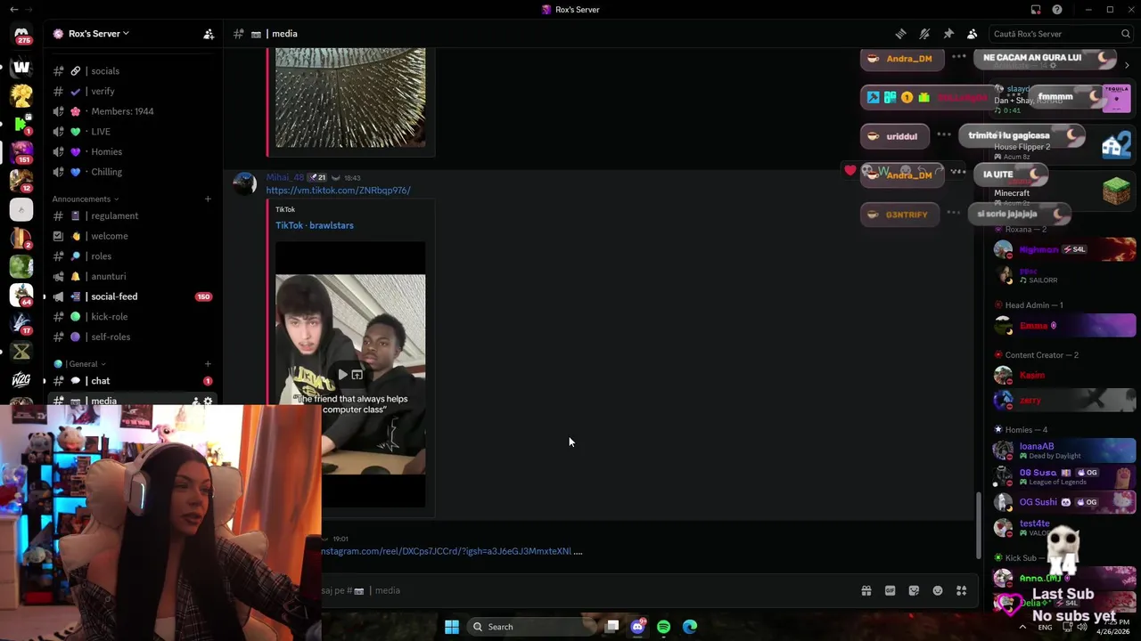Open the help icon in title bar
Viewport: 1141px width, 641px height.
1057,10
